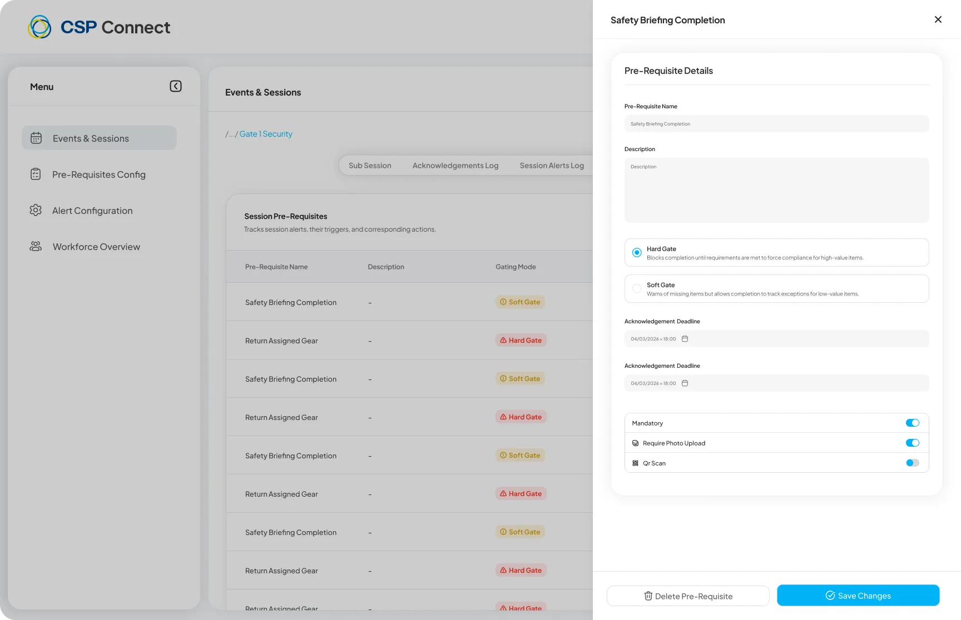Open calendar picker for second Acknowledgement Deadline
961x620 pixels.
(x=685, y=383)
